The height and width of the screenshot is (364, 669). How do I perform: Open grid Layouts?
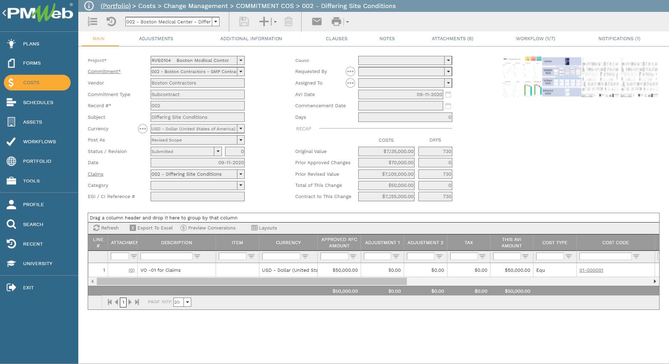coord(264,228)
